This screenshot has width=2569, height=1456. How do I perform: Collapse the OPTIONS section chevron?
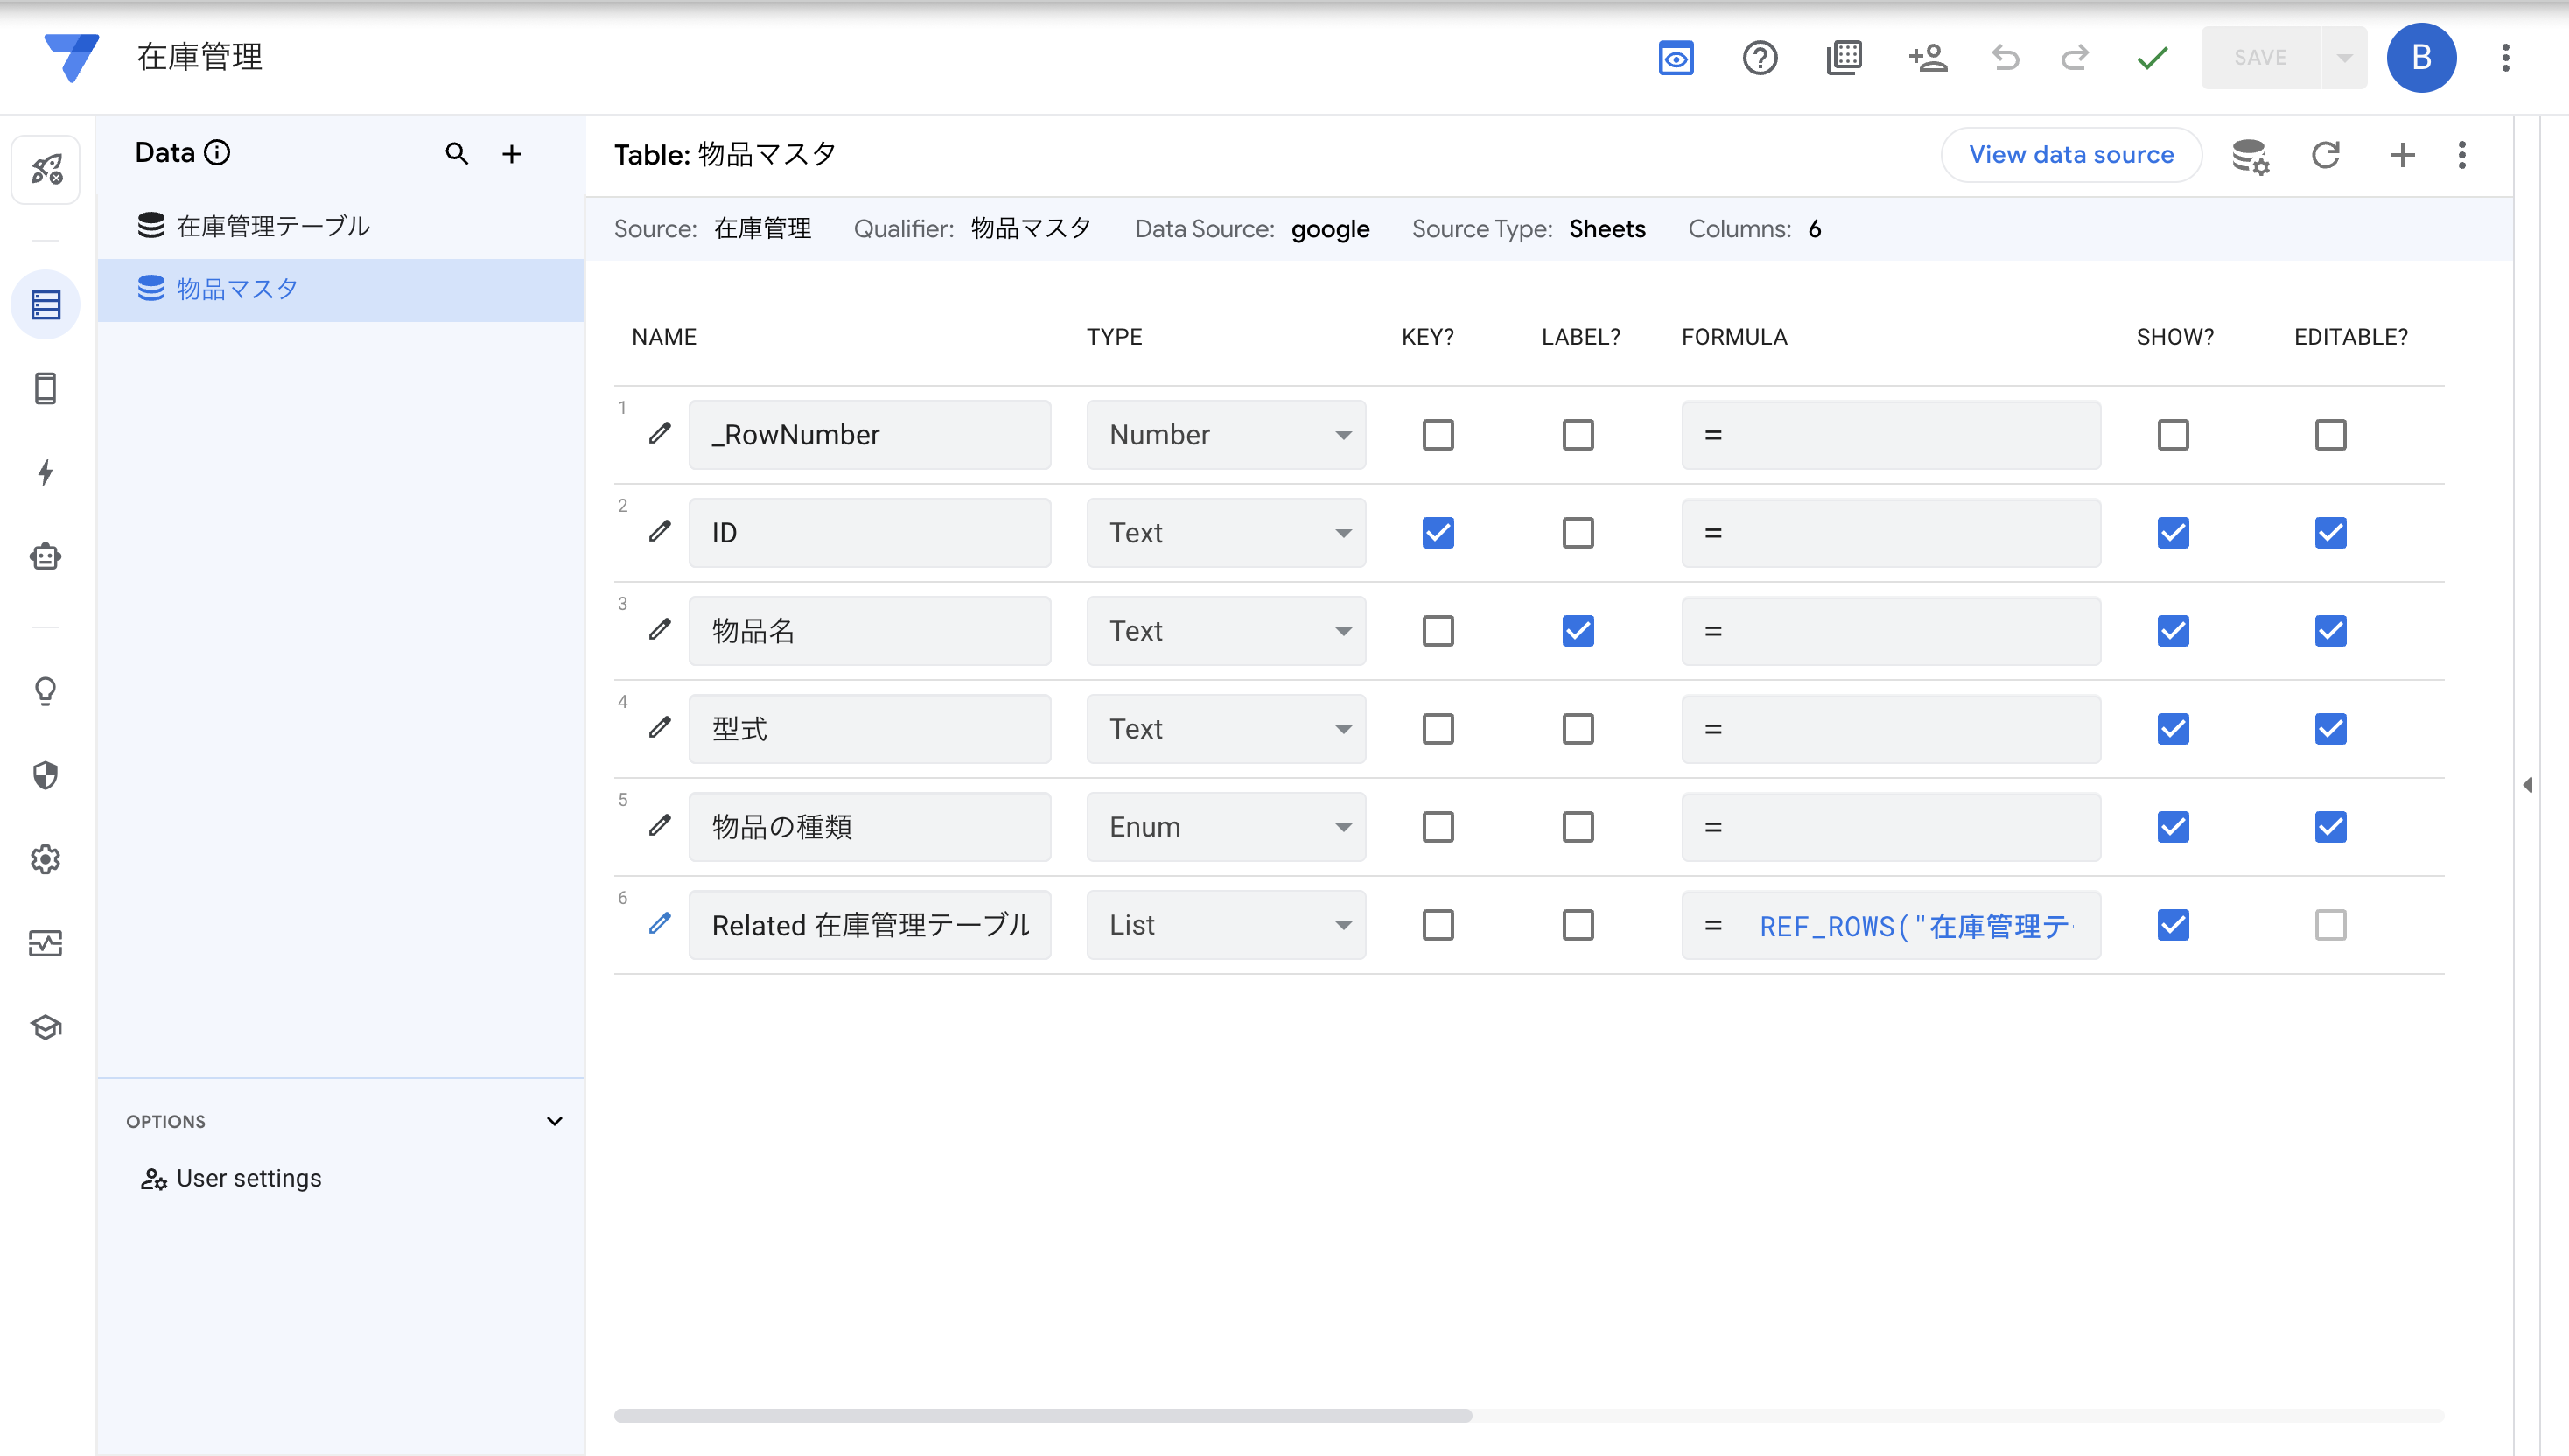point(554,1121)
